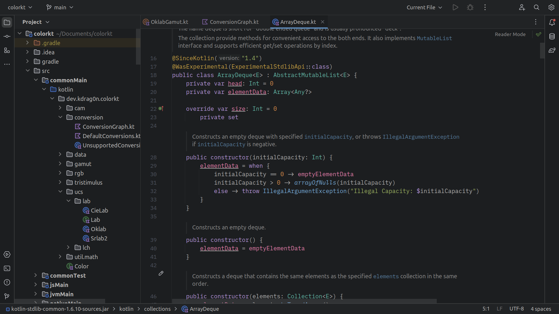Open the Commit tool window icon

point(7,36)
